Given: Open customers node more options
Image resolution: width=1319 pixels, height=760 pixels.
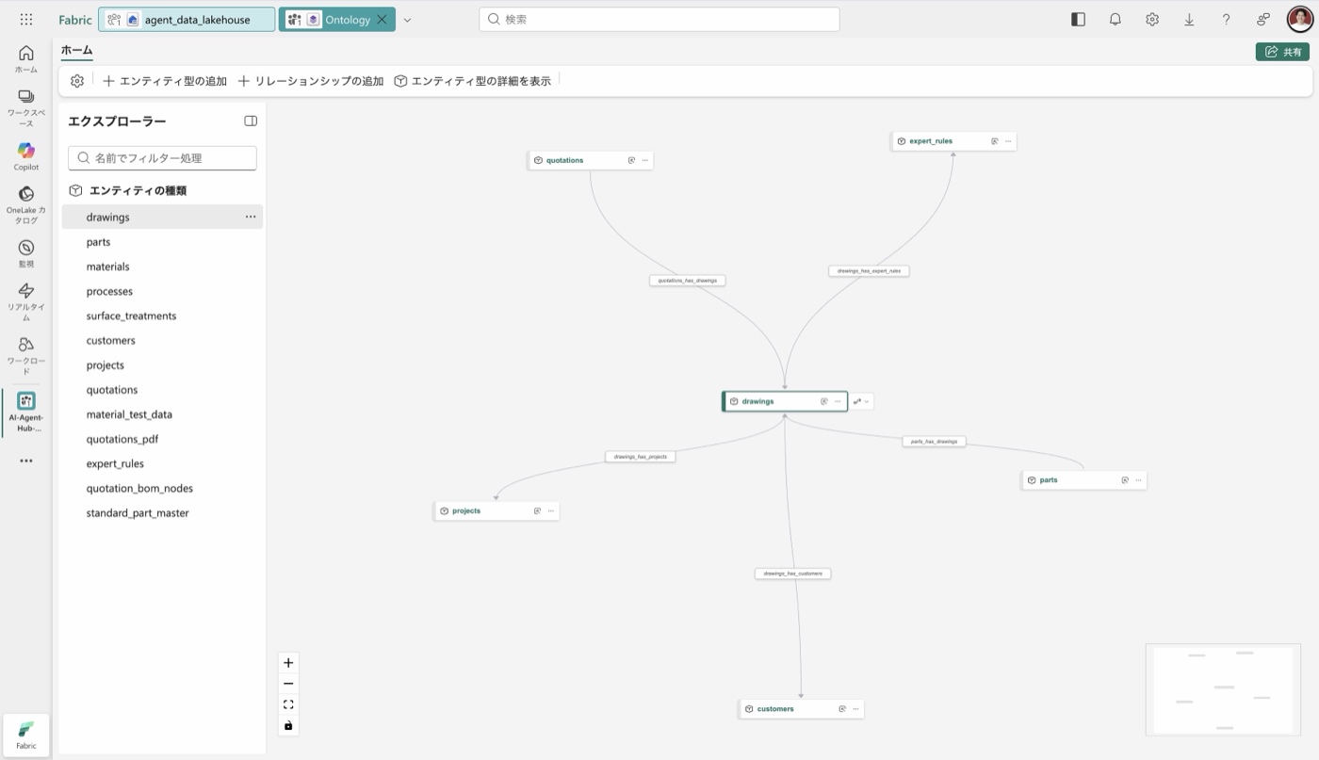Looking at the screenshot, I should coord(855,709).
